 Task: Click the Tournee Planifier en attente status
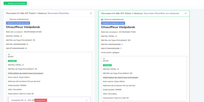[x=161, y=13]
